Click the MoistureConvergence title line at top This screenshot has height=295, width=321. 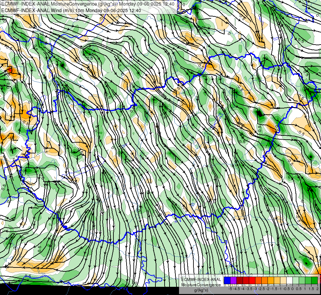pos(88,4)
